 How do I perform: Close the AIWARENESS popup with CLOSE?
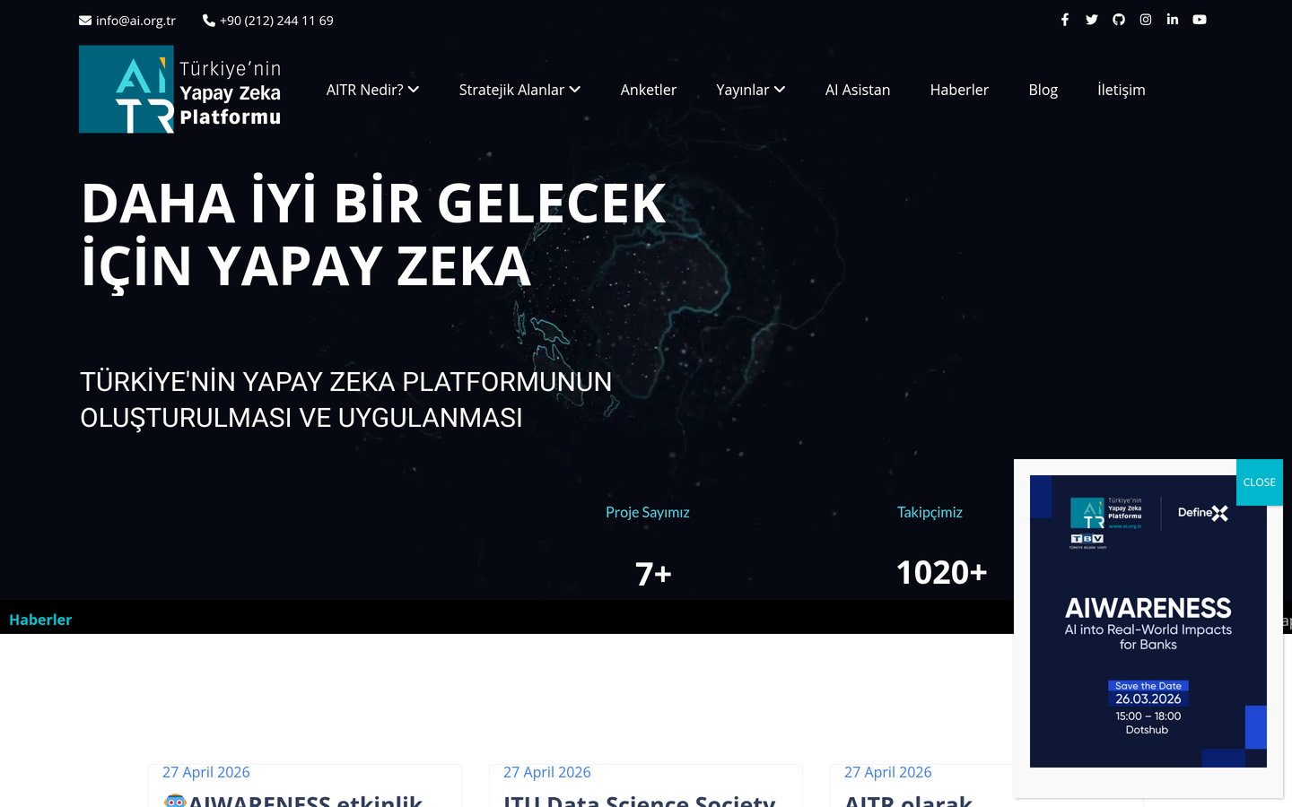1260,482
